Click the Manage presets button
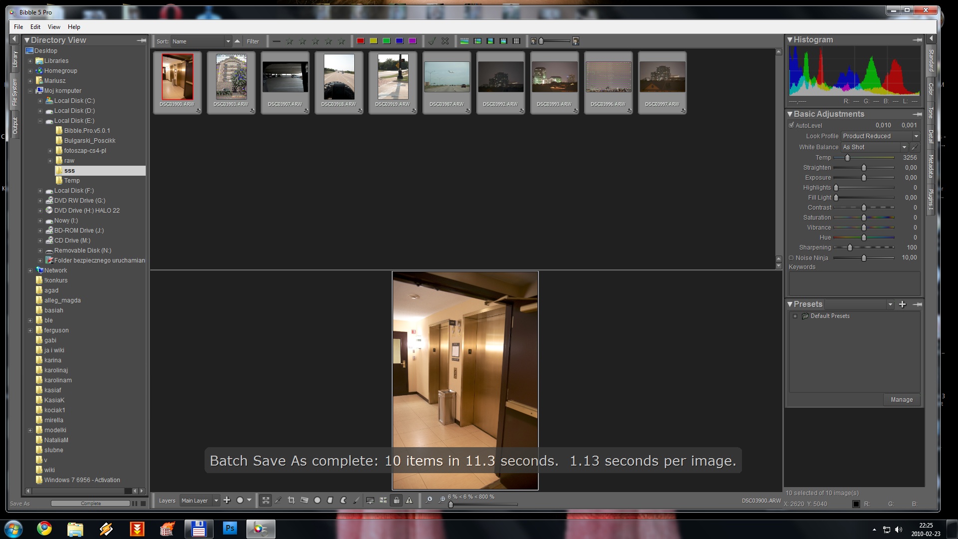Viewport: 958px width, 539px height. (902, 400)
